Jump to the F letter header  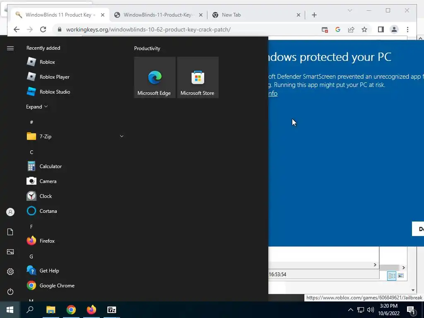point(31,226)
